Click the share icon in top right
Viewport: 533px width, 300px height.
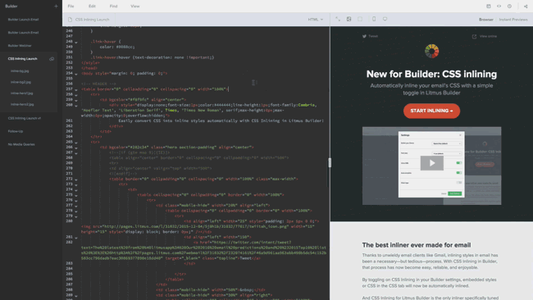(526, 6)
